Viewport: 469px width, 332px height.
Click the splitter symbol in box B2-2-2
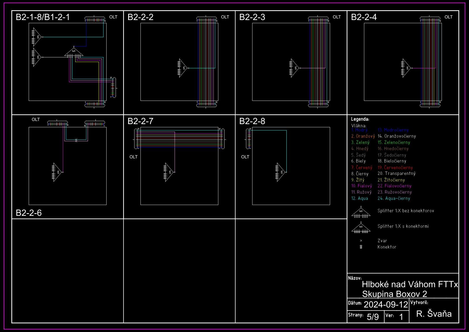tap(183, 68)
